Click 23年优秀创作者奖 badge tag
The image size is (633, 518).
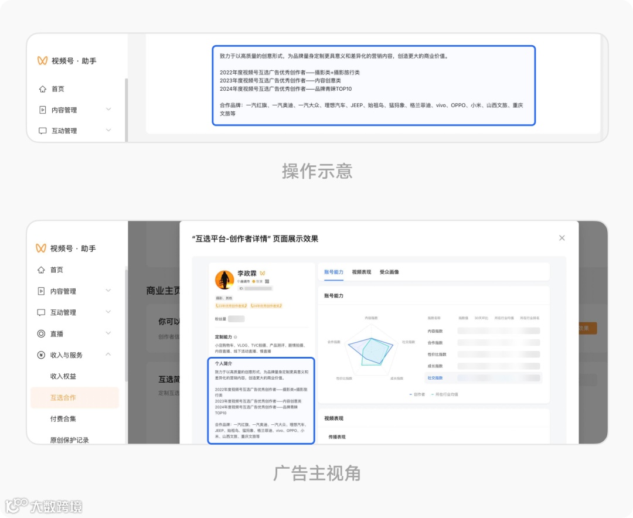tap(232, 306)
